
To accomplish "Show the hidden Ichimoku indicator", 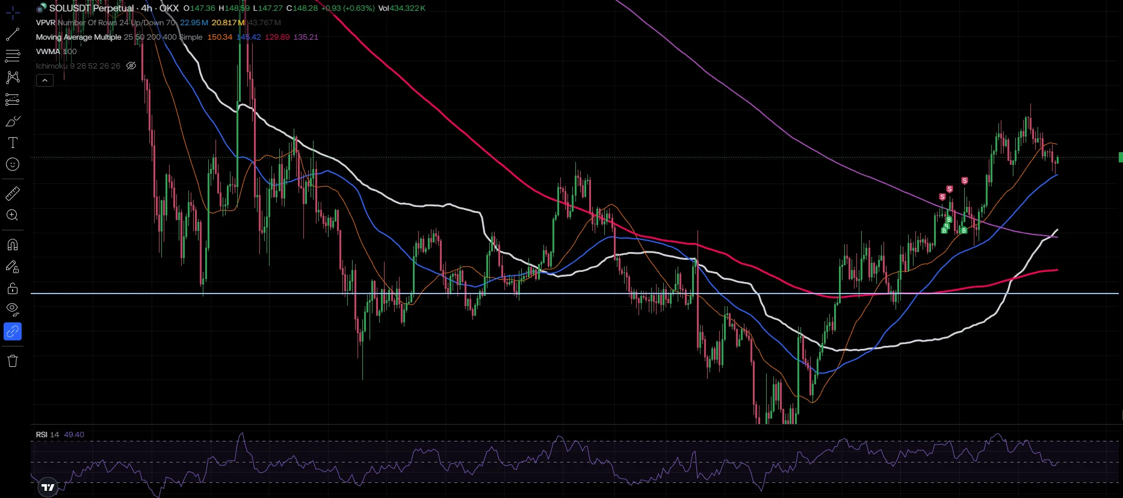I will [x=131, y=66].
